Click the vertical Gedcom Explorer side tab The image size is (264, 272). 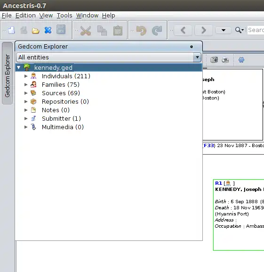pos(7,74)
